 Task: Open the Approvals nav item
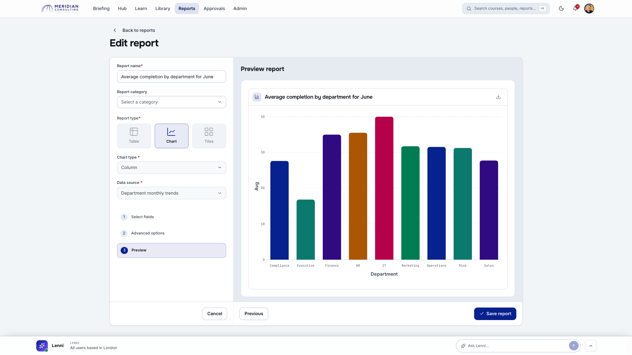click(x=214, y=9)
